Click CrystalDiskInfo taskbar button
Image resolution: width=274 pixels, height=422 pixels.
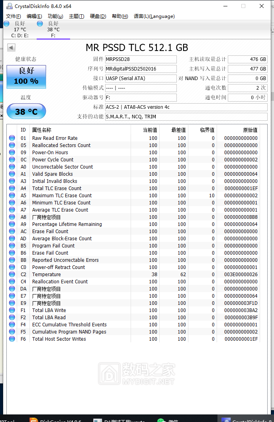coord(246,419)
